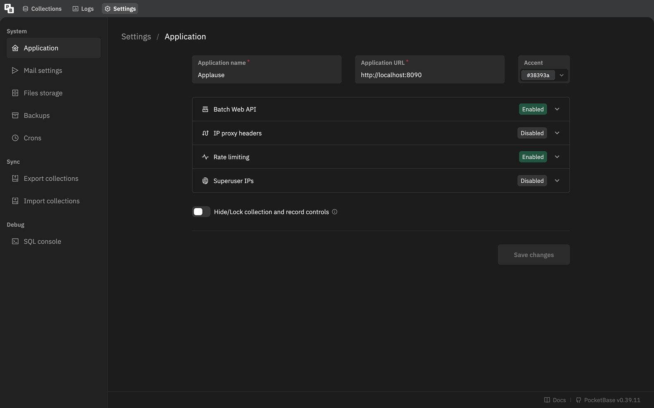
Task: Open the Logs tab
Action: coord(83,9)
